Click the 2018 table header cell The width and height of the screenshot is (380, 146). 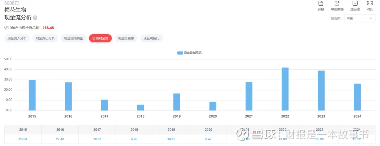(x=134, y=130)
